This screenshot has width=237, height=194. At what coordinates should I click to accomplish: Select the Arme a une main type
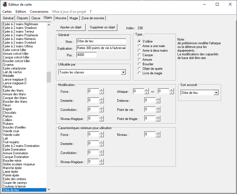(139, 46)
